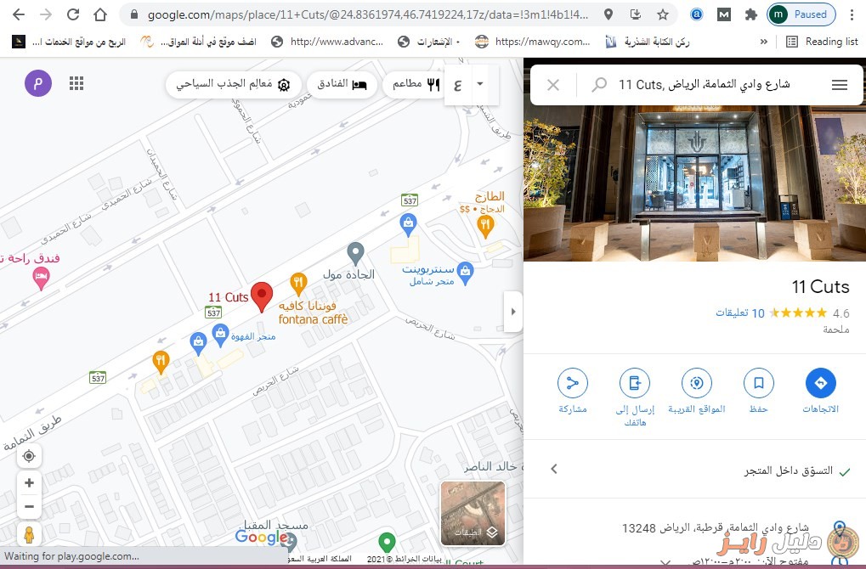Select the coffee shop blue marker

220,335
